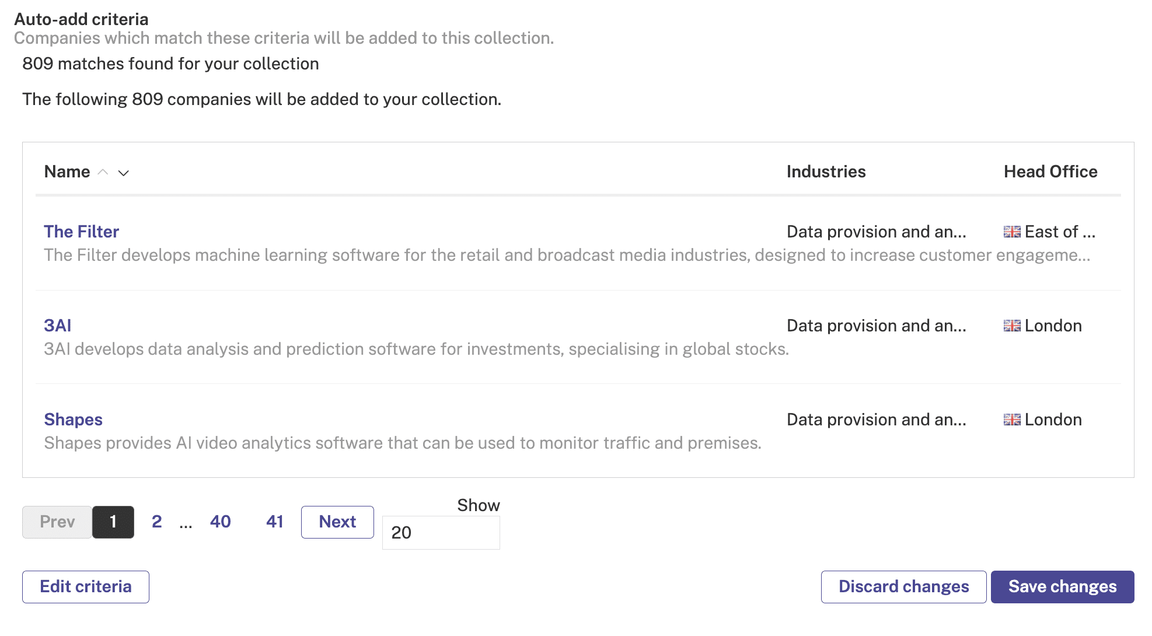This screenshot has height=636, width=1152.
Task: Click Shapes' Data provision industry cell
Action: (876, 420)
